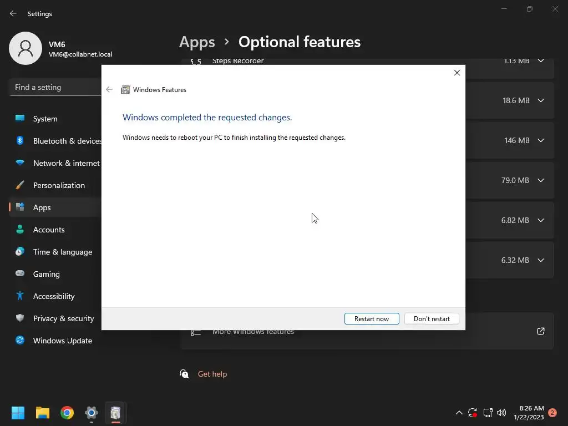Click Apps in the breadcrumb
568x426 pixels.
197,42
